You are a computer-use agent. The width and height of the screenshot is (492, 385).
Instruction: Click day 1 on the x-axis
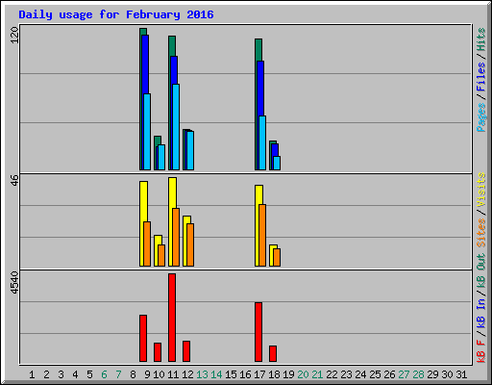(32, 374)
